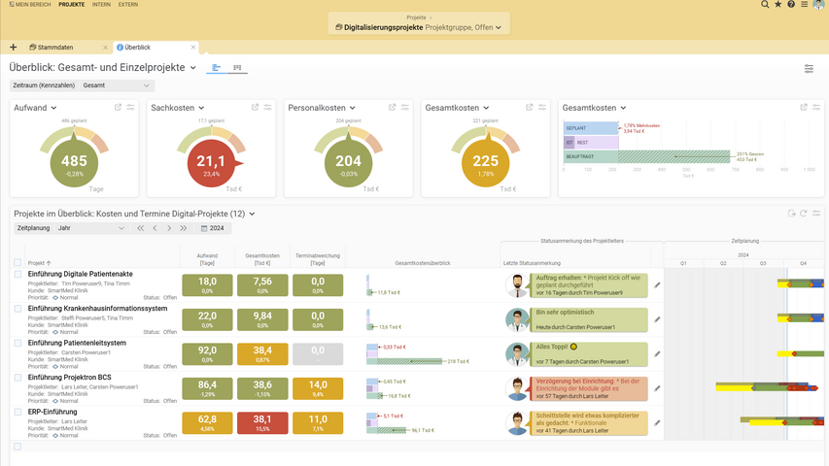Toggle the select-all checkbox in table header

tap(17, 263)
